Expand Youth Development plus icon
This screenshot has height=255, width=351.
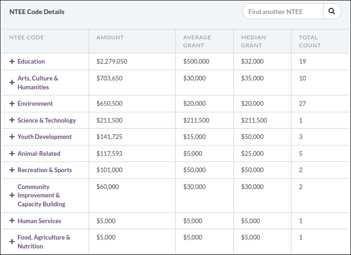pos(12,137)
